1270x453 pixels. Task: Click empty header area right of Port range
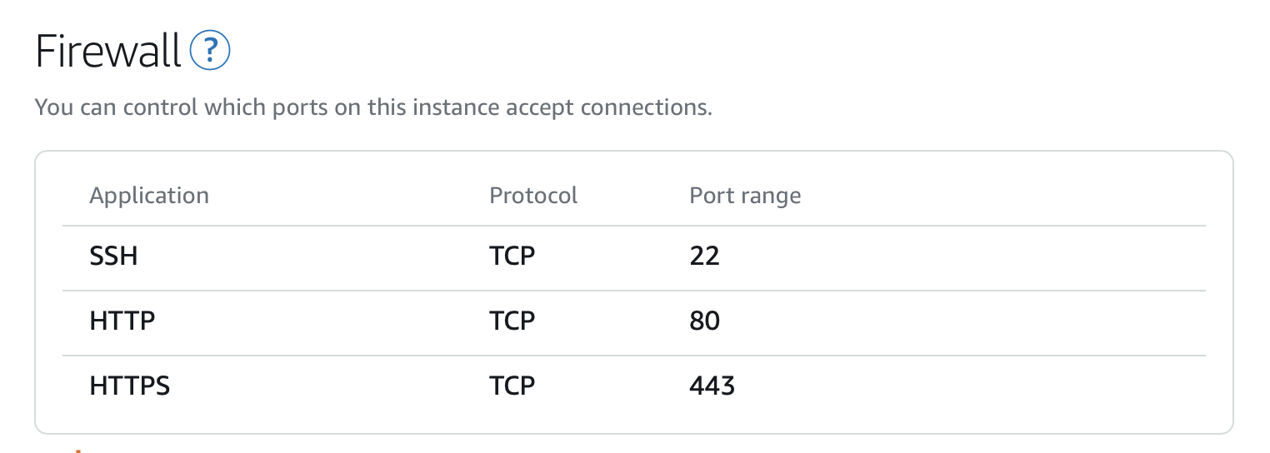(1000, 196)
